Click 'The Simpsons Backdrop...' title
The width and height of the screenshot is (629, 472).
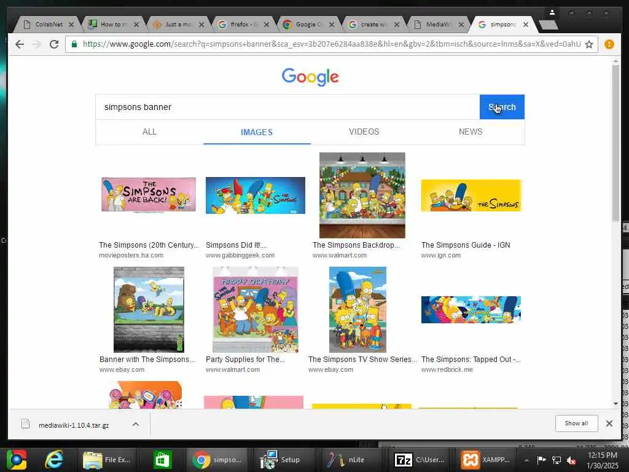tap(356, 245)
